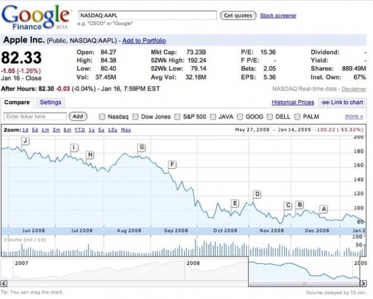This screenshot has width=373, height=299.
Task: Set chart zoom range to Max
Action: (126, 129)
